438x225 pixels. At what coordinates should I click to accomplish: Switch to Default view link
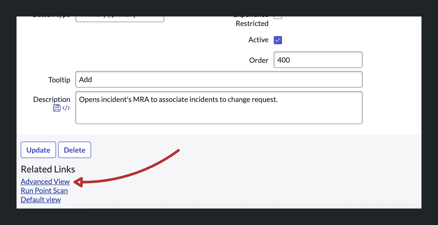pos(41,200)
